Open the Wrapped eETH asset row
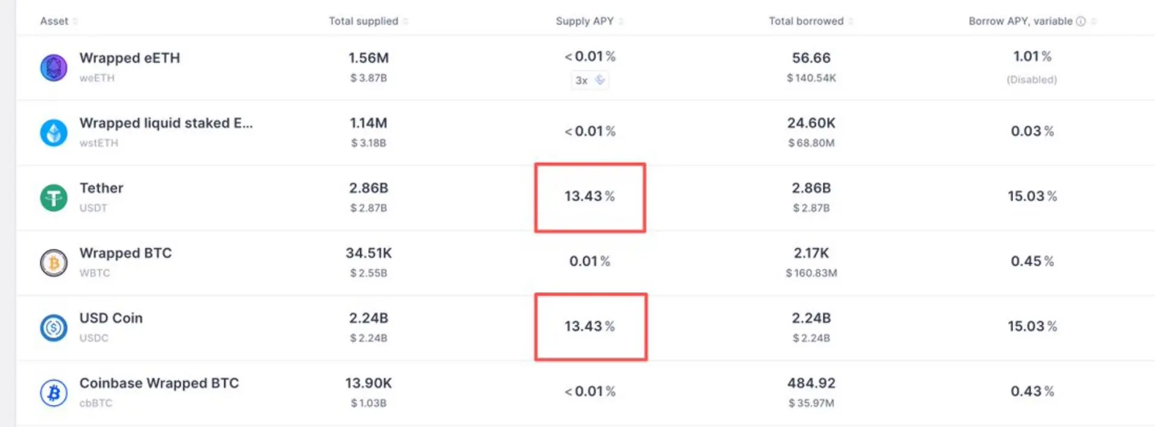The height and width of the screenshot is (427, 1155). coord(585,68)
